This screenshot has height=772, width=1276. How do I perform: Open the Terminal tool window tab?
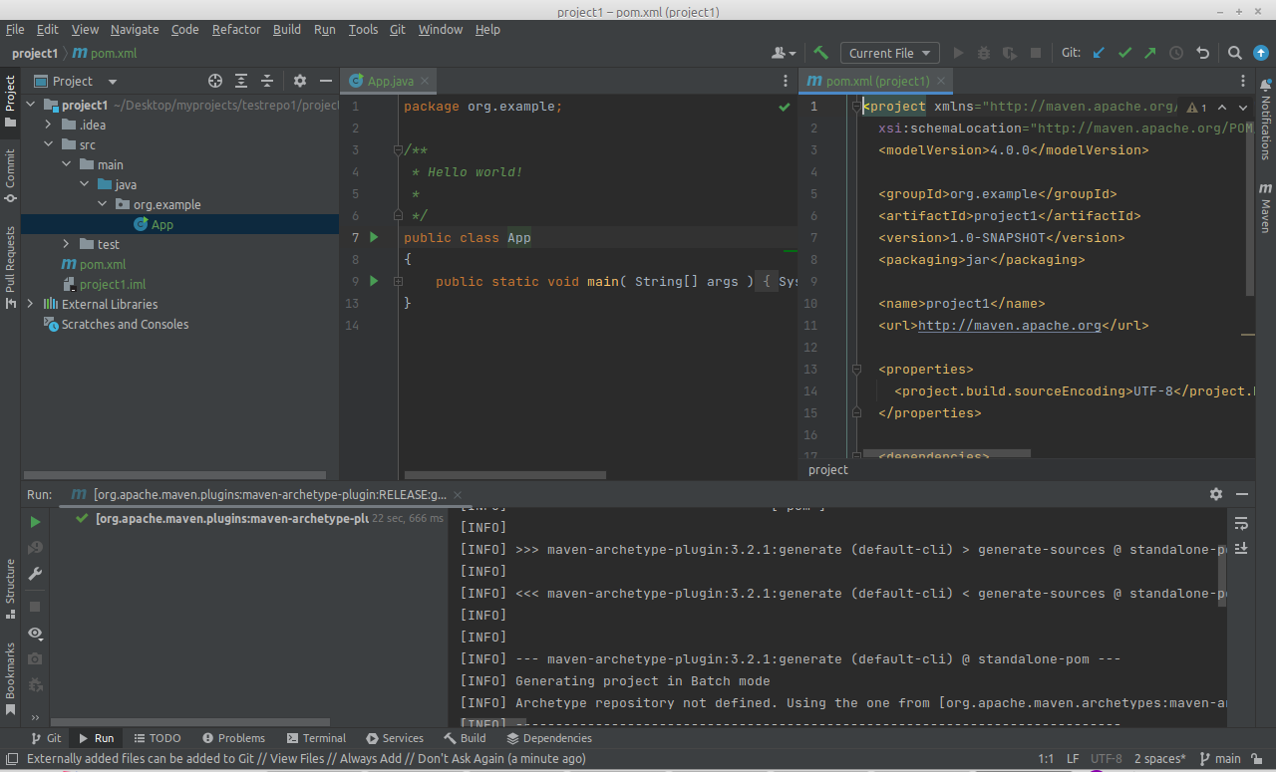click(x=316, y=738)
